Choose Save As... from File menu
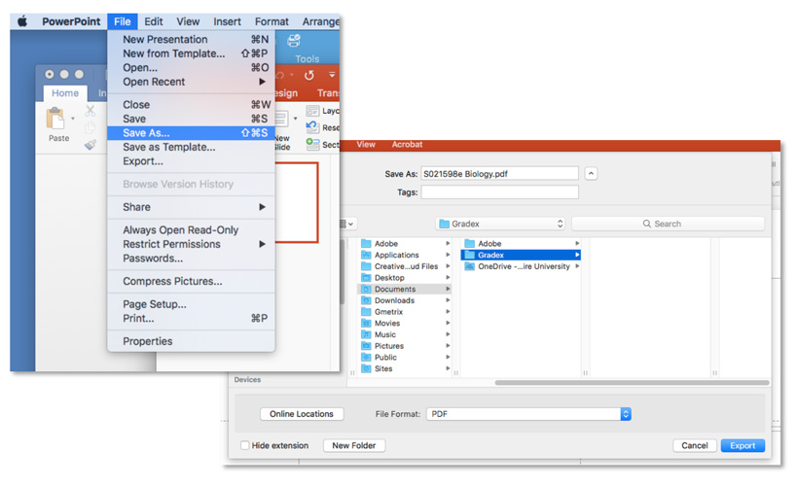The height and width of the screenshot is (486, 798). pos(146,133)
